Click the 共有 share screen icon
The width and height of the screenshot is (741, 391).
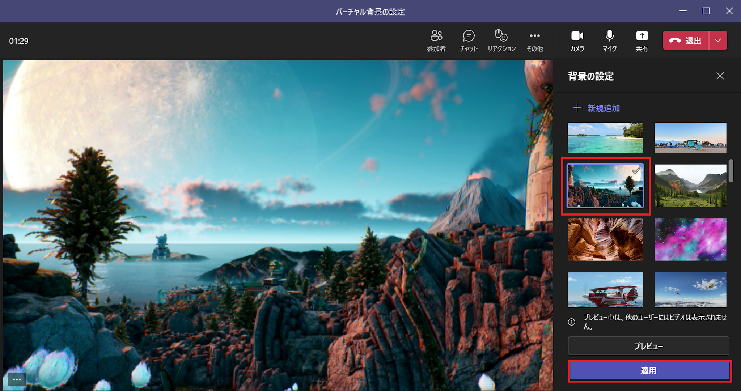(x=642, y=41)
